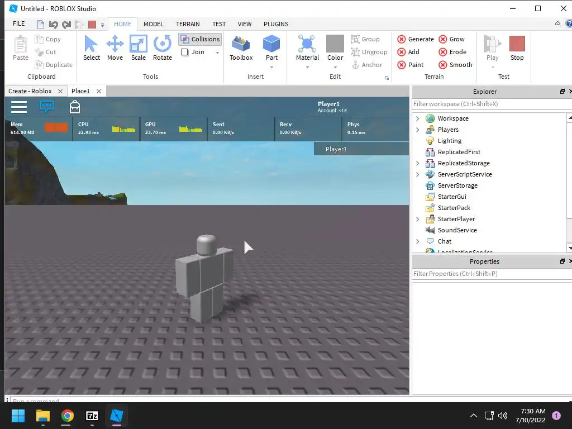Switch to the TERRAIN ribbon tab
The image size is (572, 429).
[188, 24]
